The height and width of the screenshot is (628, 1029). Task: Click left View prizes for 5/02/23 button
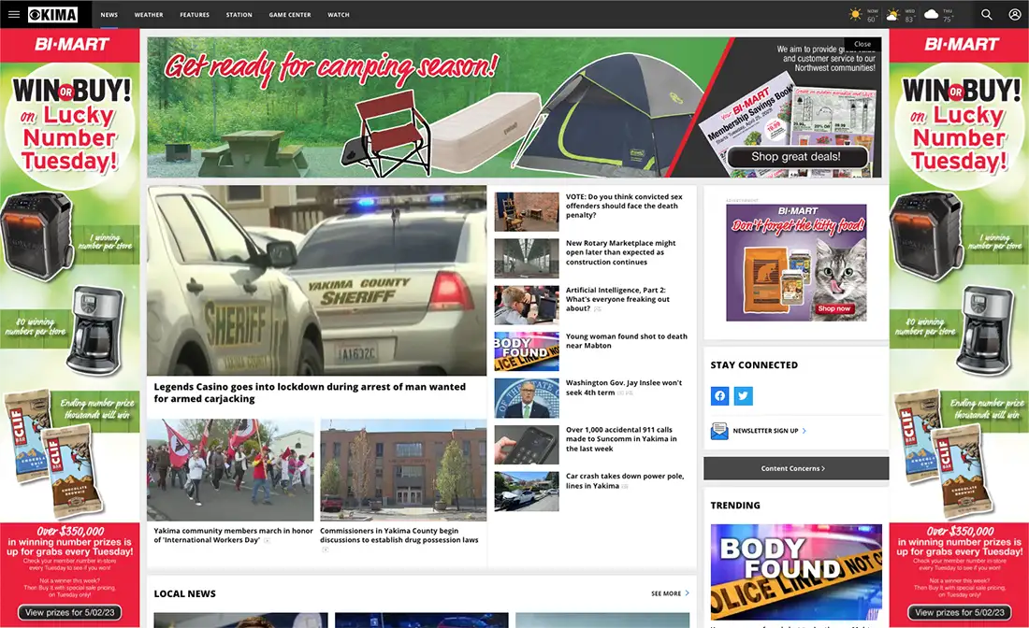(69, 612)
